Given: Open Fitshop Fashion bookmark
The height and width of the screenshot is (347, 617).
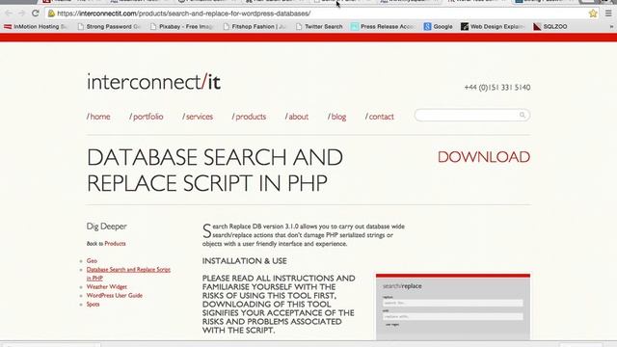Looking at the screenshot, I should tap(255, 26).
